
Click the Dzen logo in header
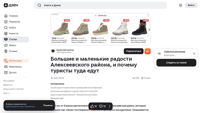coord(9,5)
